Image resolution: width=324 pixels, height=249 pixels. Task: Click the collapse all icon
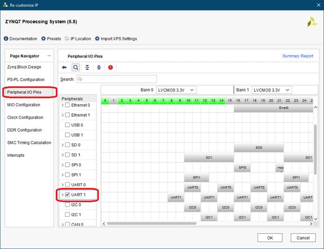coord(87,67)
